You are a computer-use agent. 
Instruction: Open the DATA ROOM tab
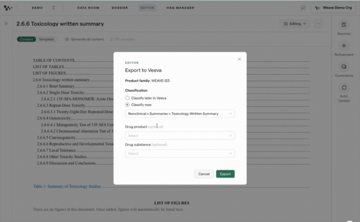click(88, 8)
